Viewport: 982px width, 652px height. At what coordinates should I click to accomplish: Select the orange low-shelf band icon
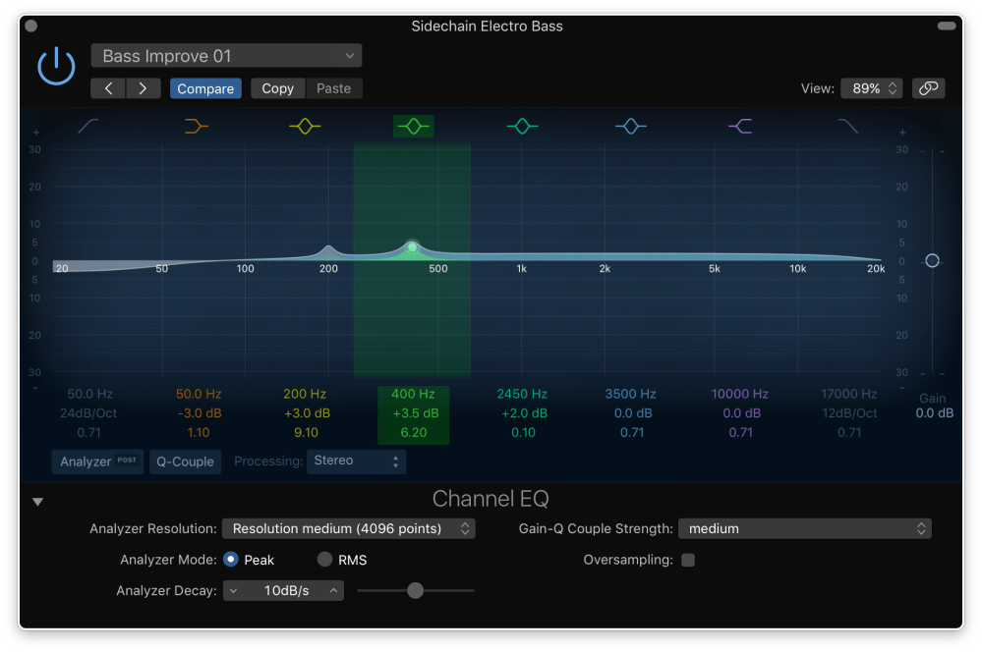click(197, 126)
